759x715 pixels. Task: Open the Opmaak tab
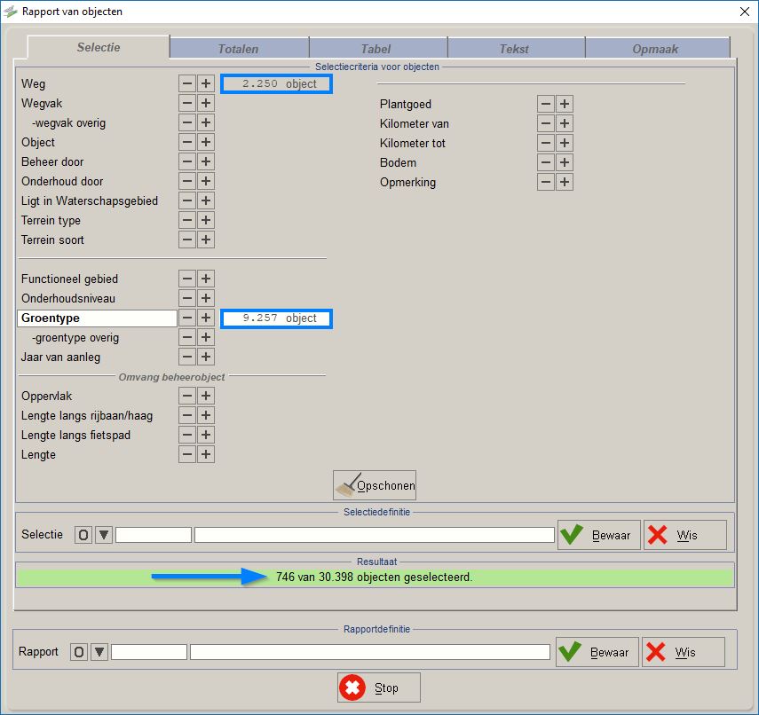click(655, 49)
